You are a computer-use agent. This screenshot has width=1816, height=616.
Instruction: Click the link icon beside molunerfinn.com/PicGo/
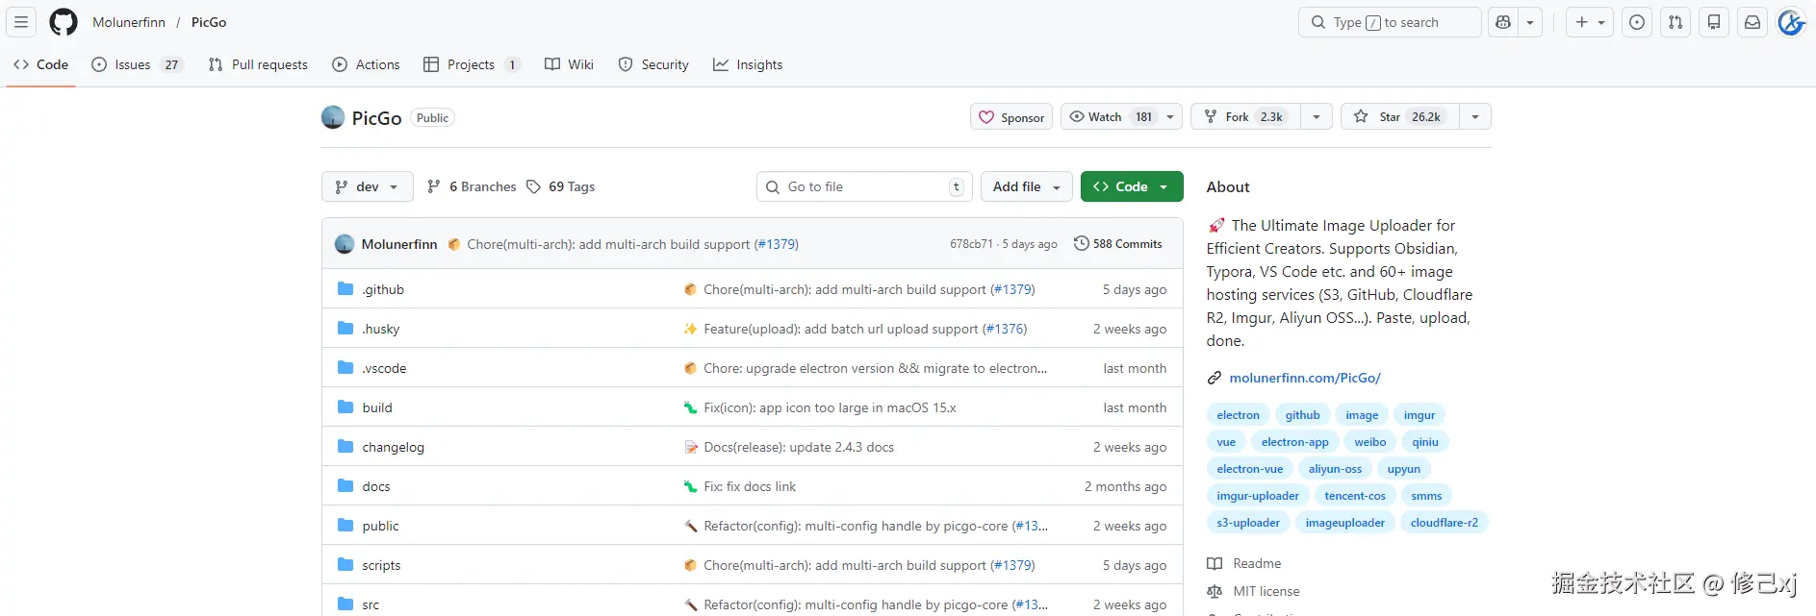[1215, 378]
